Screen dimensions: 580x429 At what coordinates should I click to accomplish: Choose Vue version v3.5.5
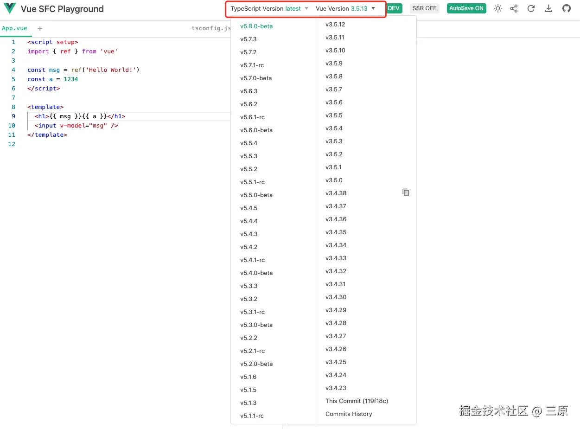click(x=334, y=115)
